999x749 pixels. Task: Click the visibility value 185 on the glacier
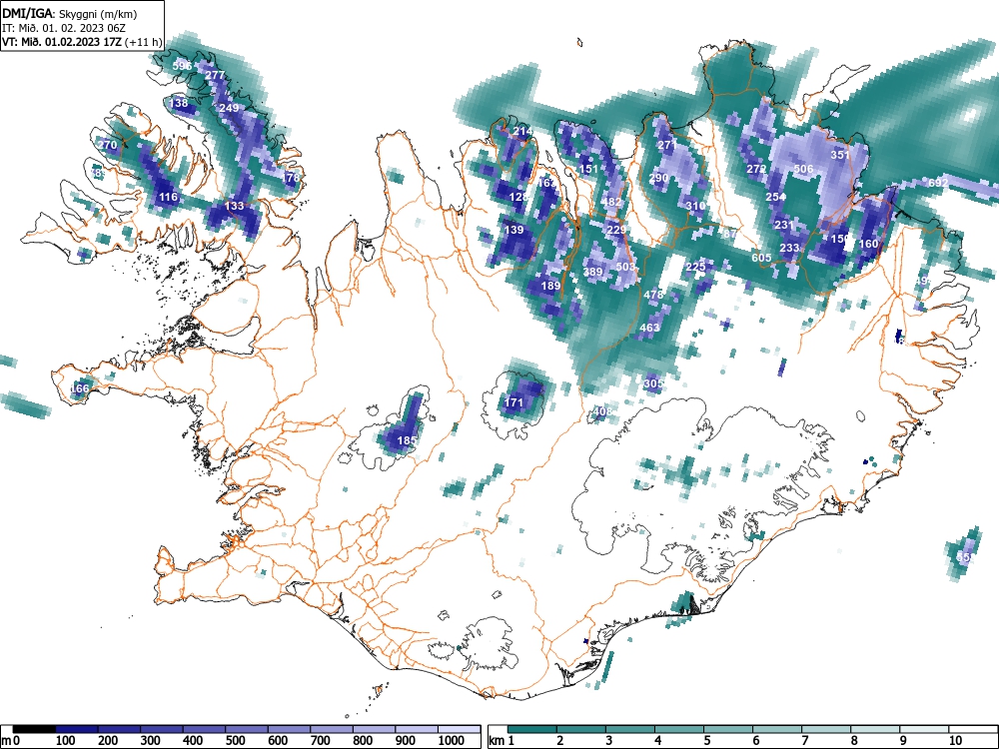coord(407,440)
